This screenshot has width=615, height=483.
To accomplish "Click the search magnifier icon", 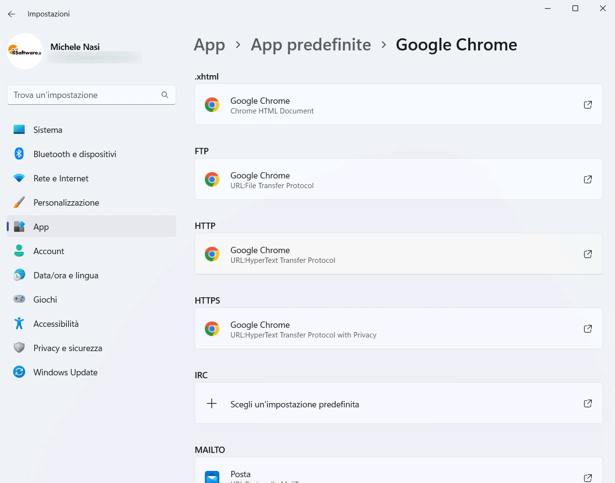I will click(165, 95).
